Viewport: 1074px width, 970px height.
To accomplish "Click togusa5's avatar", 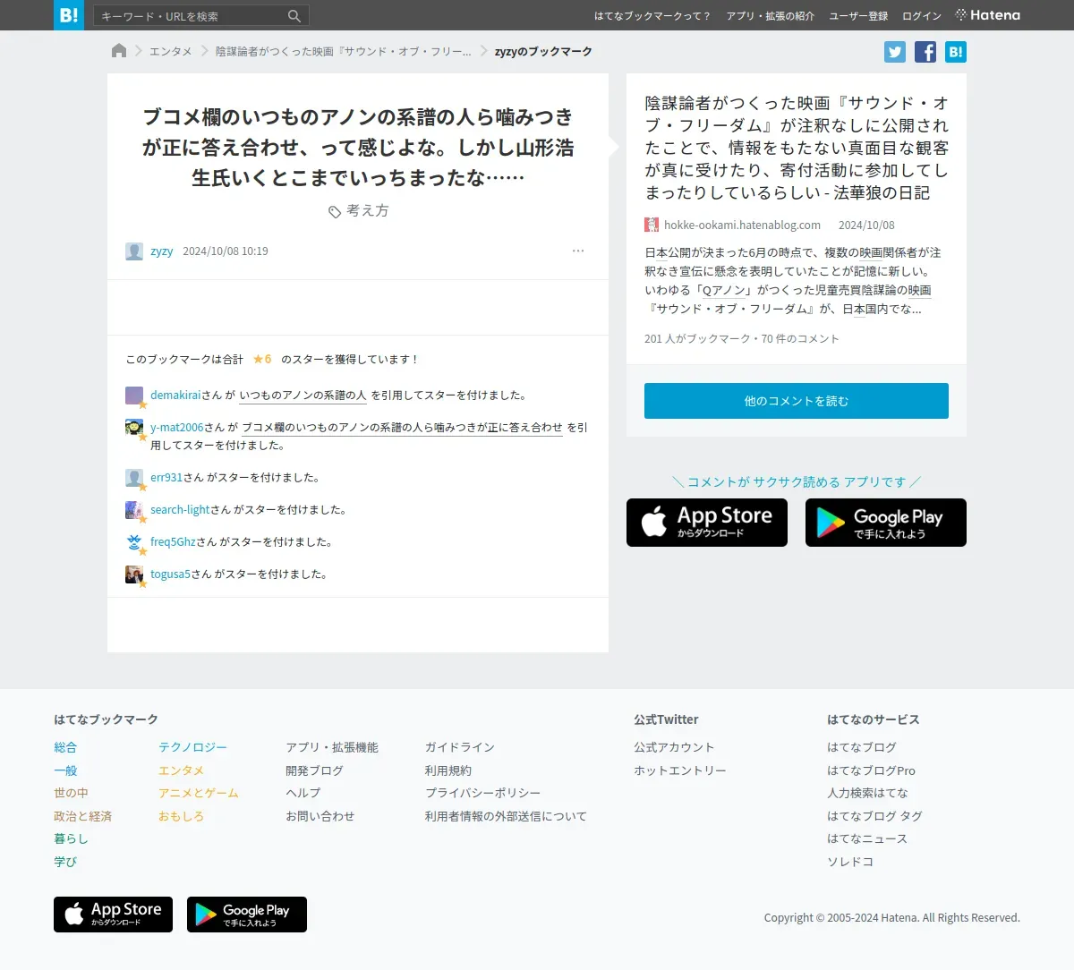I will click(x=134, y=574).
